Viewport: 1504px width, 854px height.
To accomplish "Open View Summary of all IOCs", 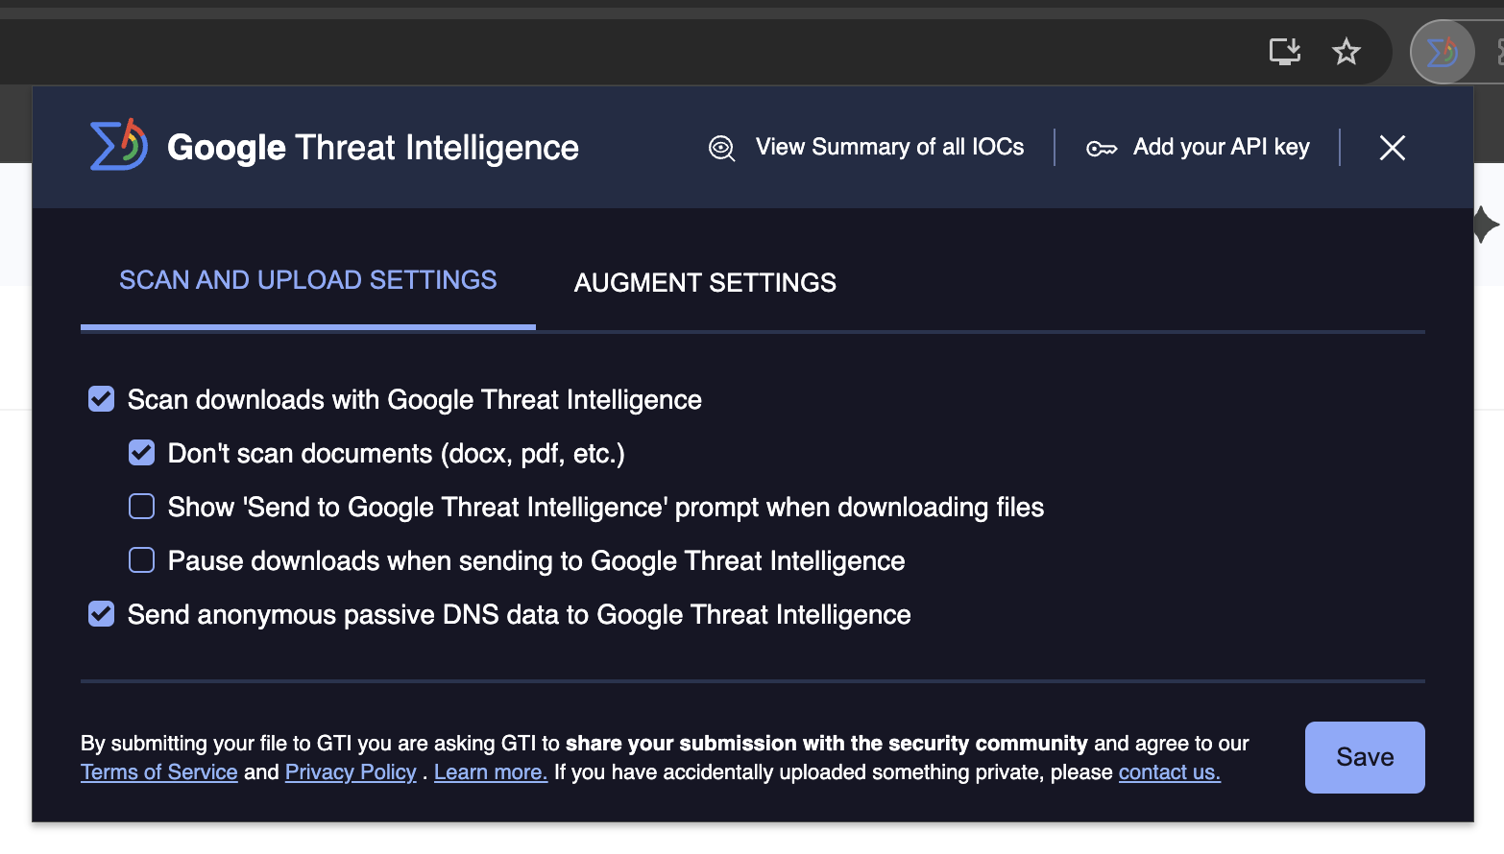I will pos(889,147).
